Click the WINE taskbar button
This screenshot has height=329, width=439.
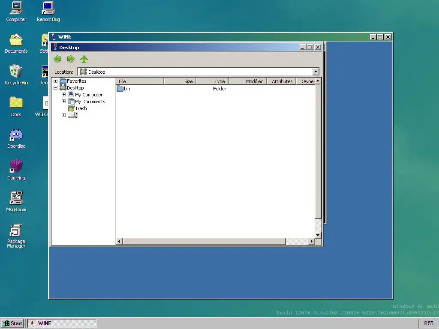[x=62, y=323]
